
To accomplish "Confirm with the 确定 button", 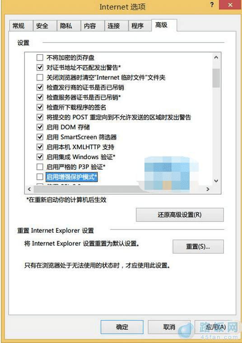I will [x=122, y=327].
